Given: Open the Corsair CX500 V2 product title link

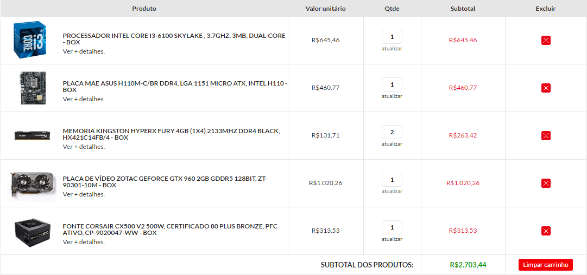Looking at the screenshot, I should tap(170, 230).
